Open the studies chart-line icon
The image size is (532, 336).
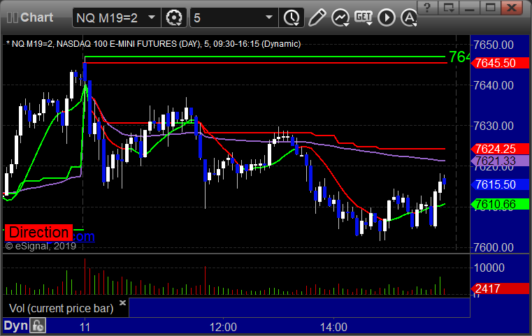coord(340,17)
